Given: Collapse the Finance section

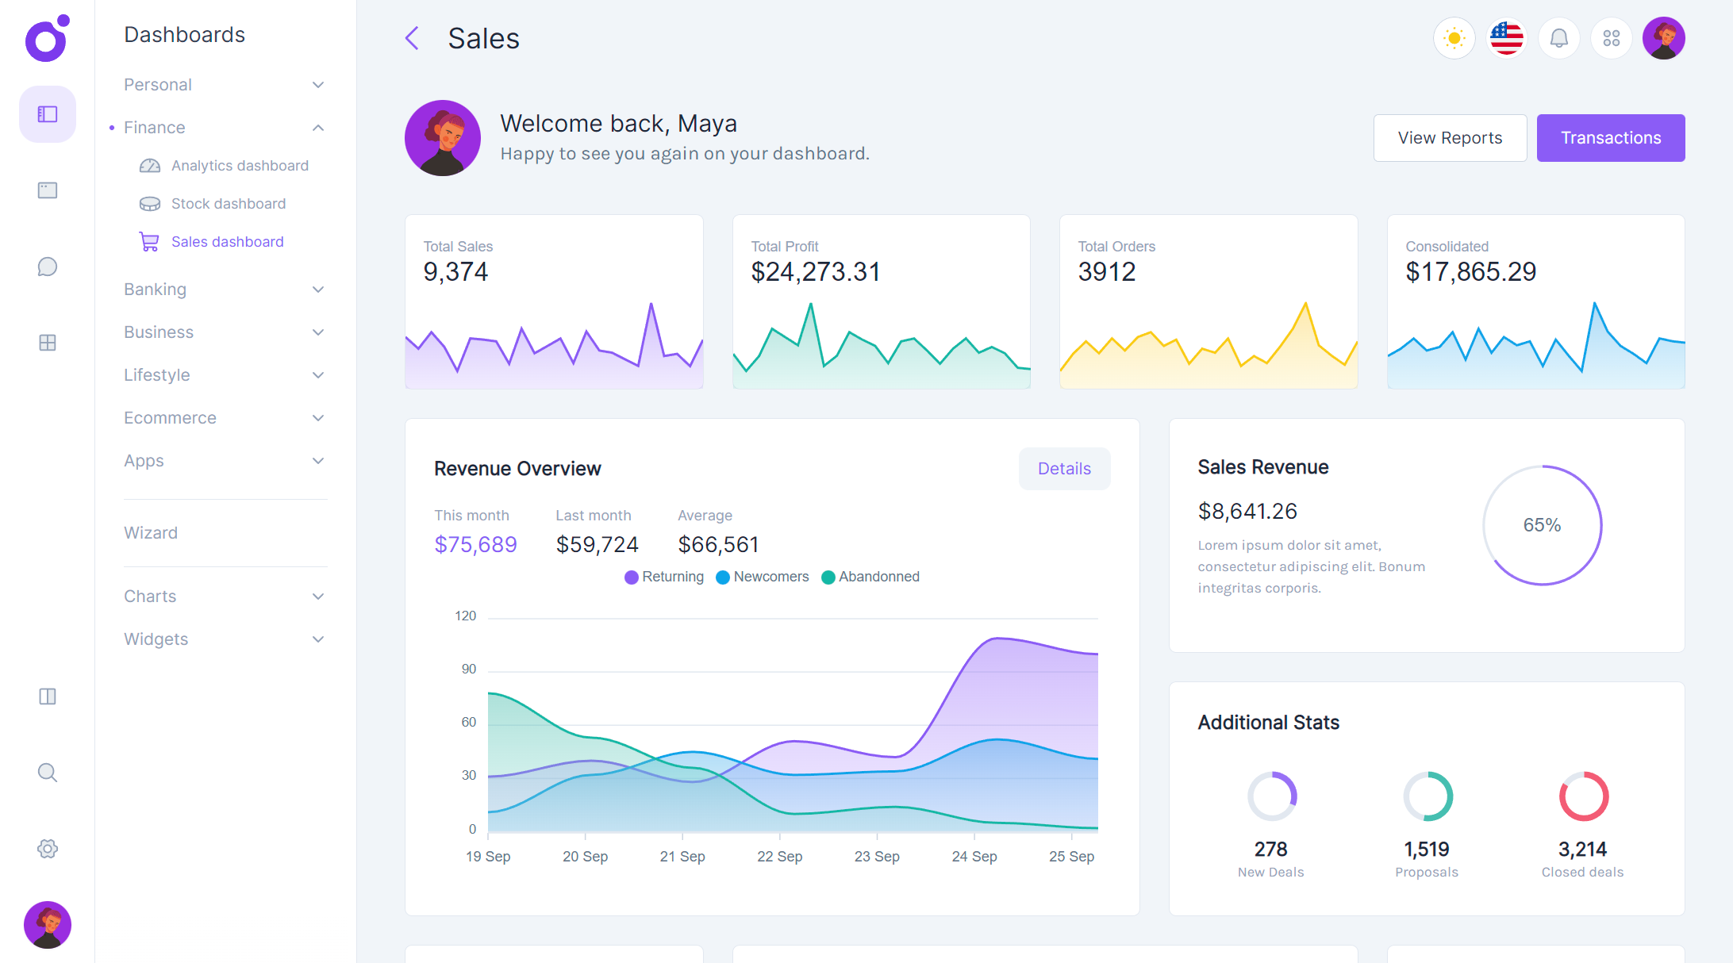Looking at the screenshot, I should 154,127.
